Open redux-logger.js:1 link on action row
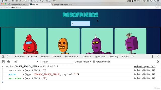This screenshot has width=161, height=90. click(x=145, y=74)
